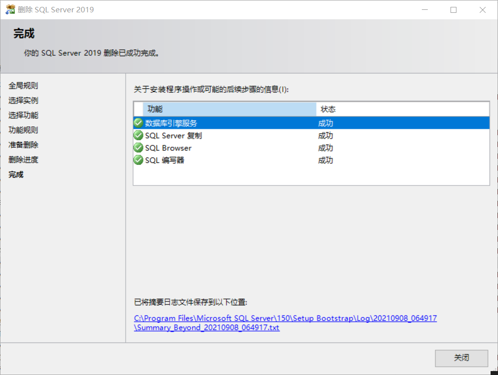The image size is (498, 375).
Task: Select the 数据库引擎服务 row
Action: point(311,123)
